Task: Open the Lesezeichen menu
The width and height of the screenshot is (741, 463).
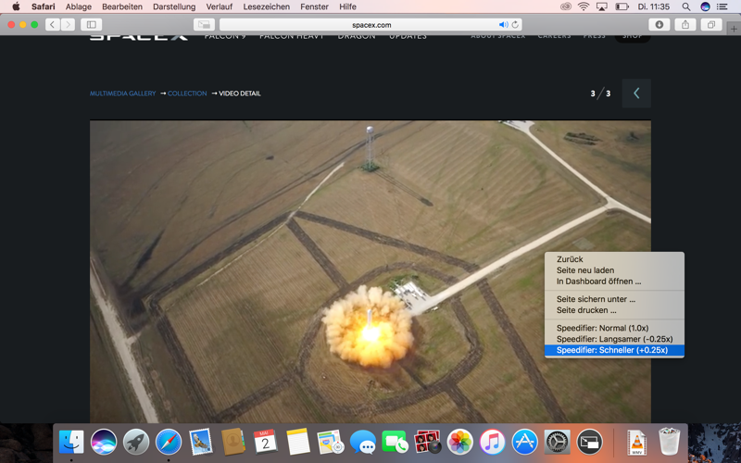Action: pyautogui.click(x=267, y=6)
